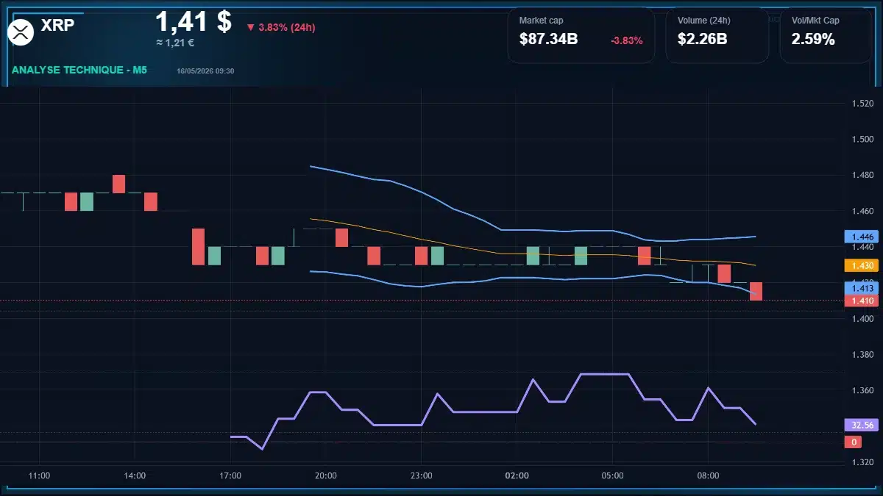Viewport: 883px width, 496px height.
Task: Click the 05:00 time axis label
Action: pos(612,476)
